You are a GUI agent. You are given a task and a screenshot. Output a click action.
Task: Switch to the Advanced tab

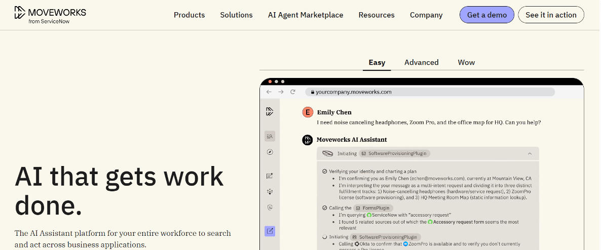(421, 62)
